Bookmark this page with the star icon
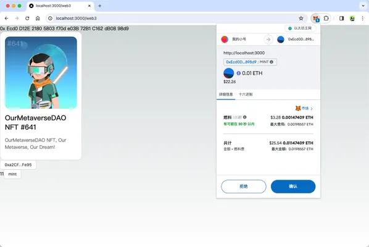The image size is (369, 247). 301,19
